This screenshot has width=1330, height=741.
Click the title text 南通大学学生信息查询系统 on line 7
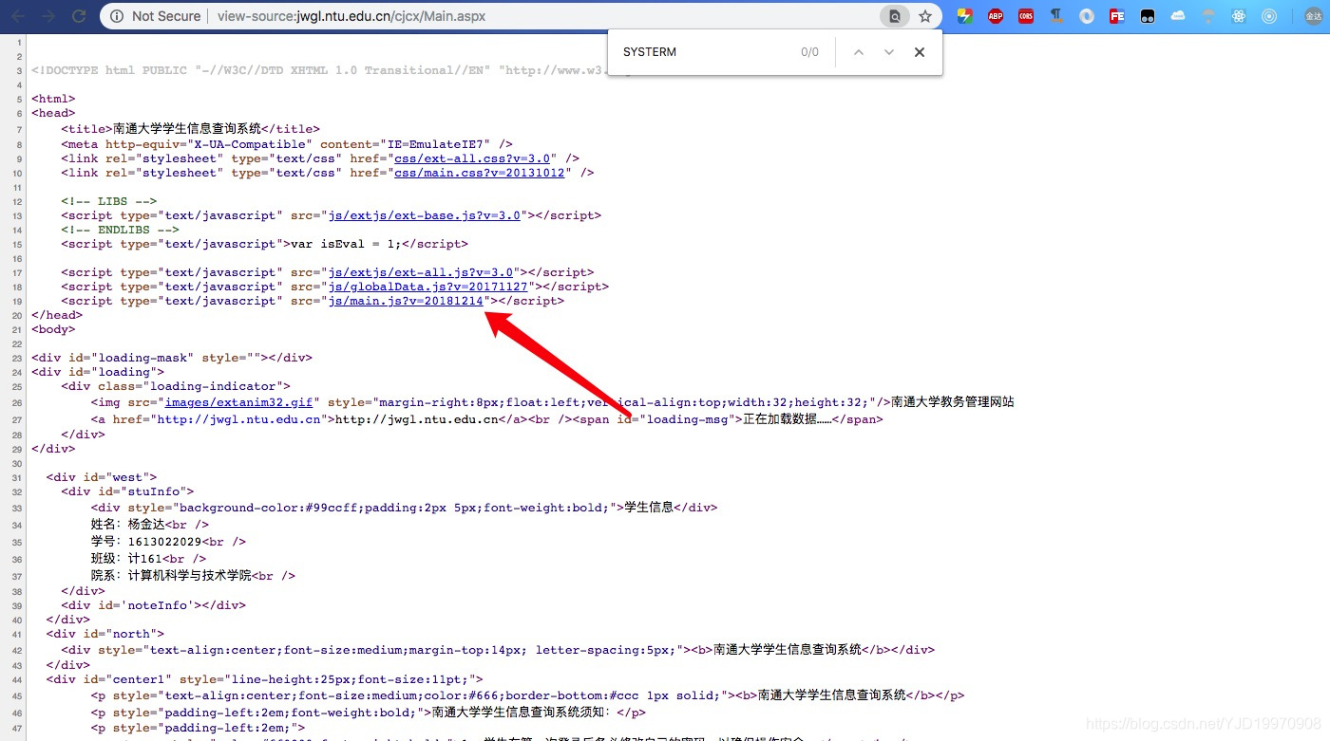(x=187, y=129)
